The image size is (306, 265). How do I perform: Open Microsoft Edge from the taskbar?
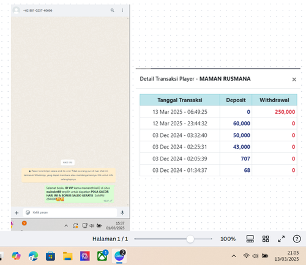(x=33, y=256)
